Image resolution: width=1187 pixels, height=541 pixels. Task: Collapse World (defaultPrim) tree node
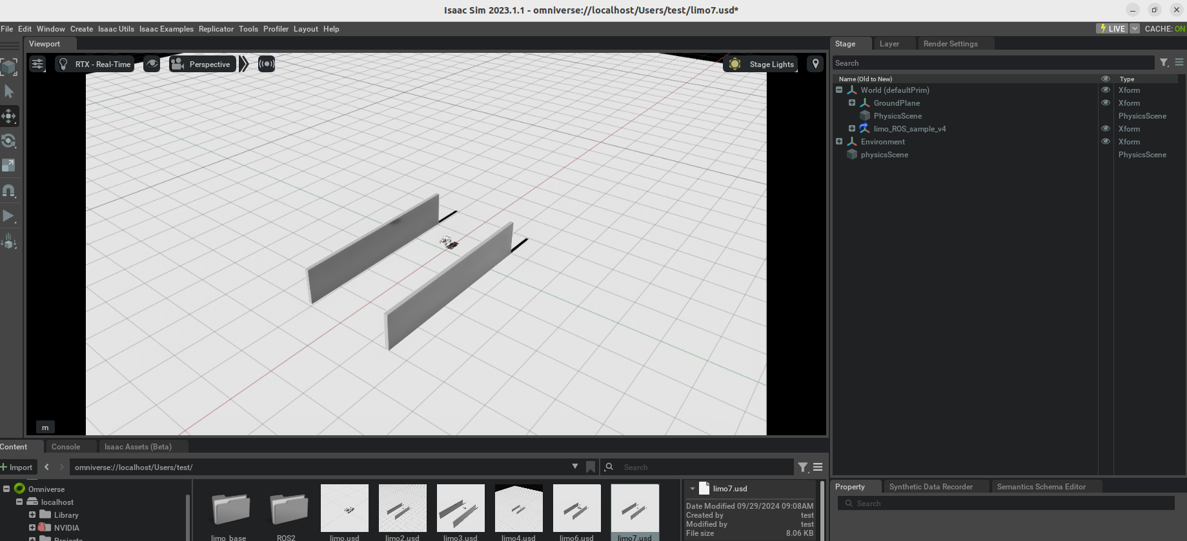(839, 90)
